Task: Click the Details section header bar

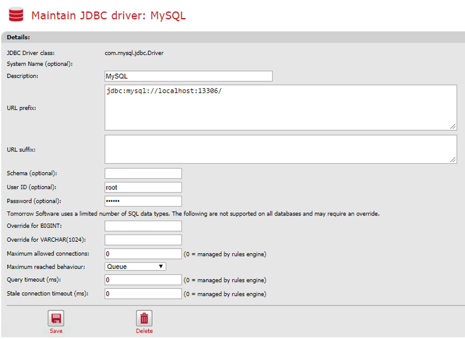Action: tap(233, 37)
